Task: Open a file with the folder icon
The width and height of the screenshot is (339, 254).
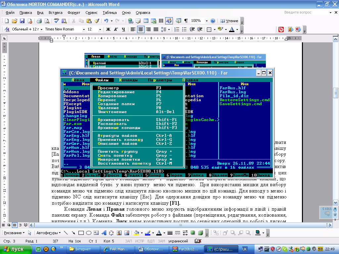Action: point(15,21)
